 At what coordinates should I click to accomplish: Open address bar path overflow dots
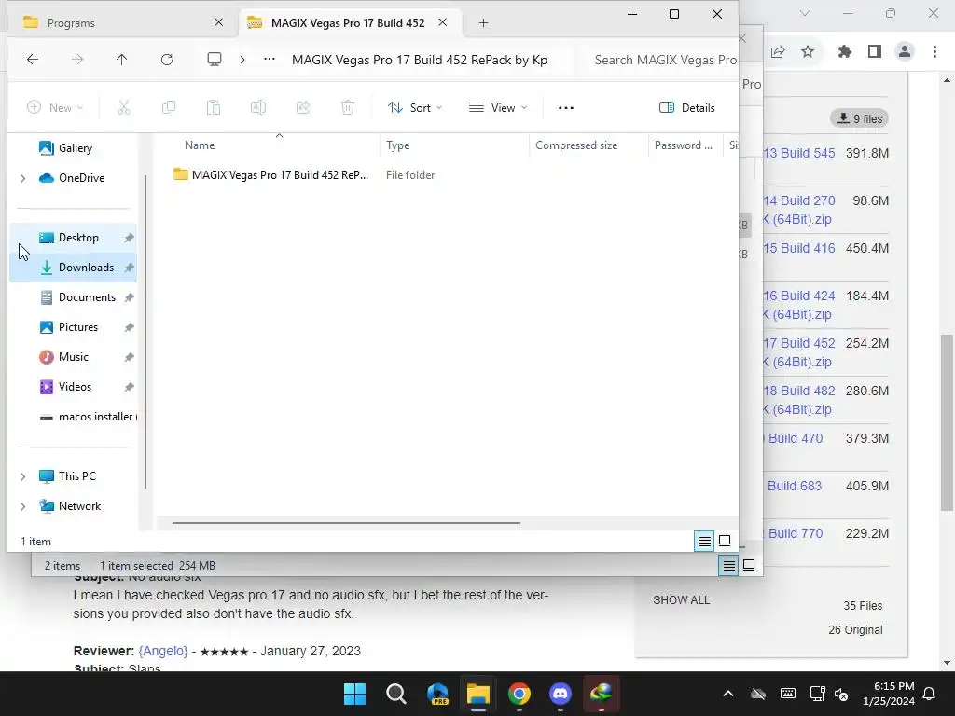coord(270,59)
